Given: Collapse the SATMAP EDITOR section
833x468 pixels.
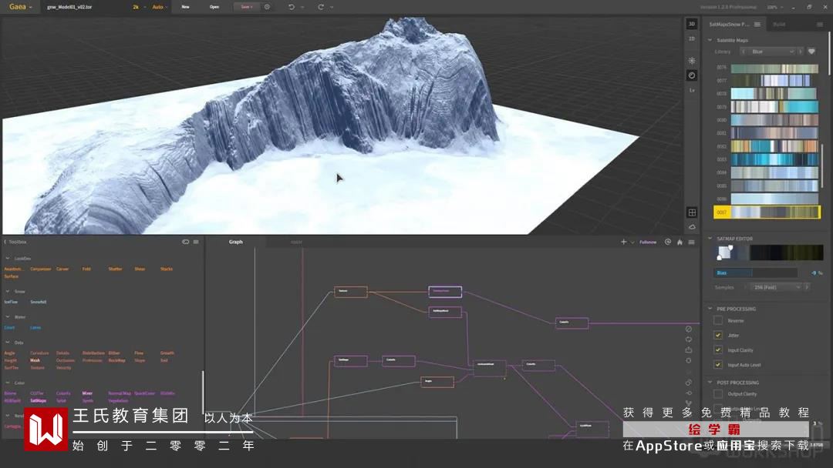Looking at the screenshot, I should (710, 239).
